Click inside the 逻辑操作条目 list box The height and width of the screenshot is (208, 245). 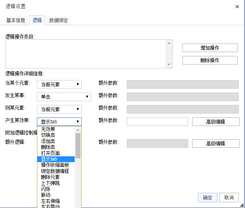(86, 54)
